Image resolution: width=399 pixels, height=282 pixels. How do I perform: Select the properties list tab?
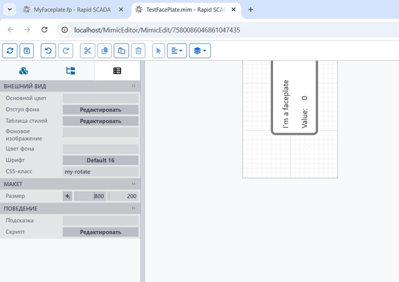117,71
